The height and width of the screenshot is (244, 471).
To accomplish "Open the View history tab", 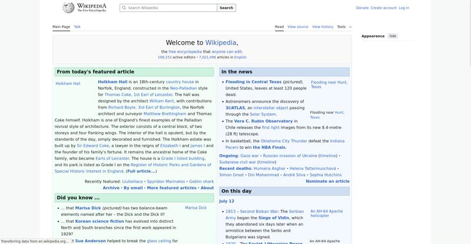I will (323, 27).
